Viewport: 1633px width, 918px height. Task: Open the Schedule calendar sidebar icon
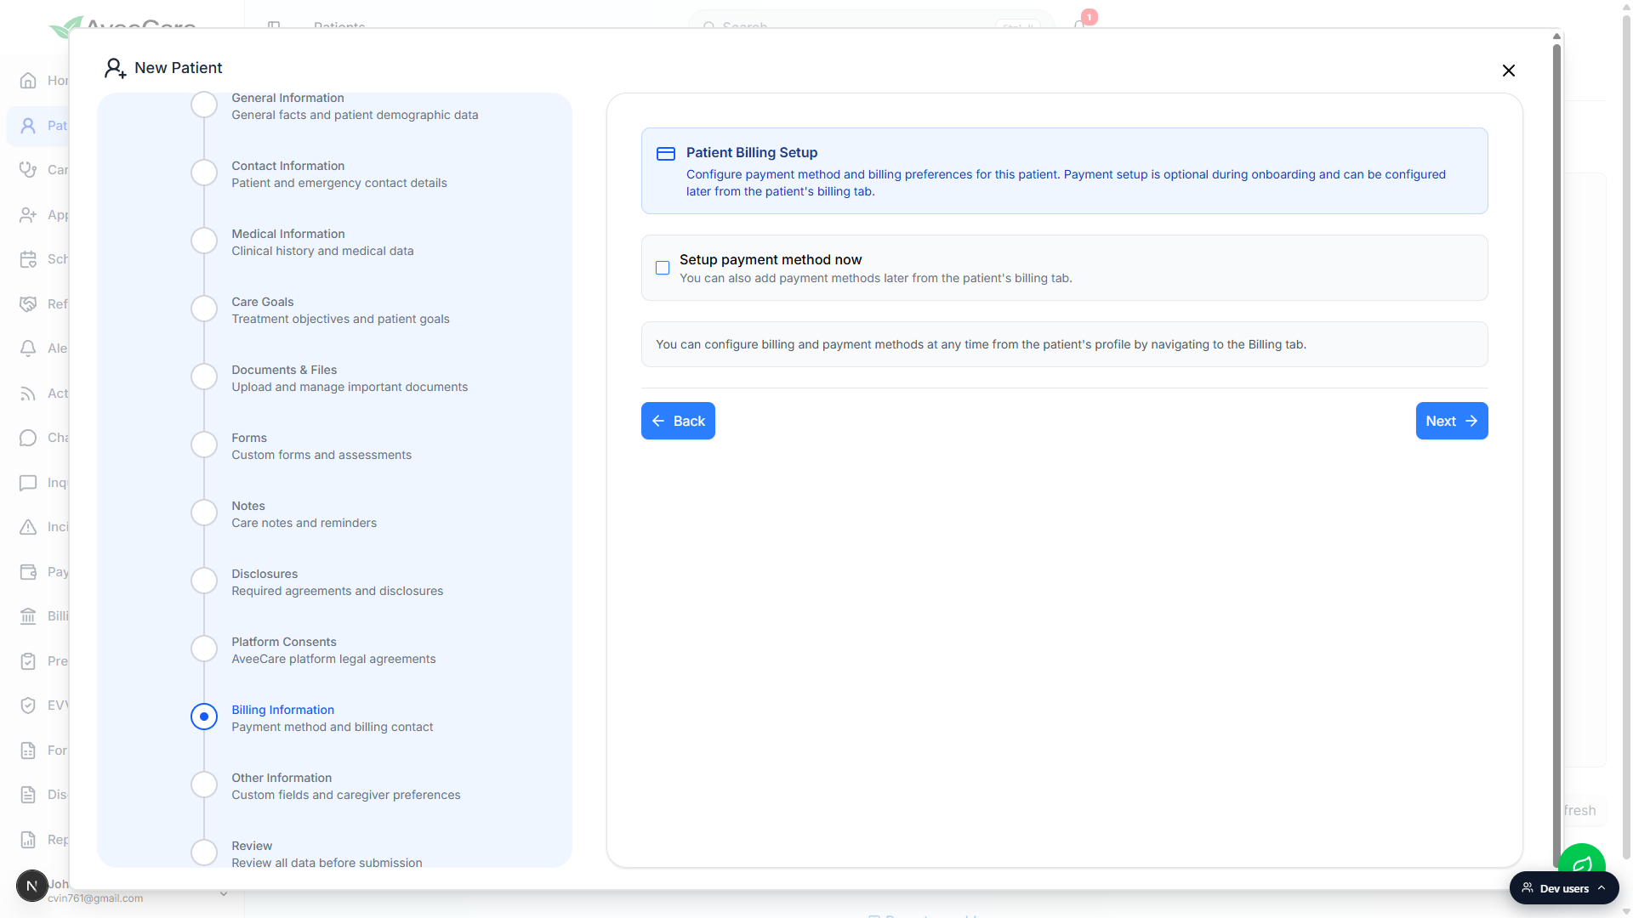point(28,259)
